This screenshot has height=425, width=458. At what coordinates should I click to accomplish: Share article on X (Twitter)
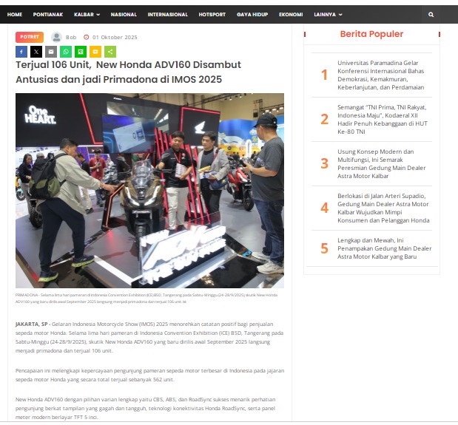pos(36,52)
